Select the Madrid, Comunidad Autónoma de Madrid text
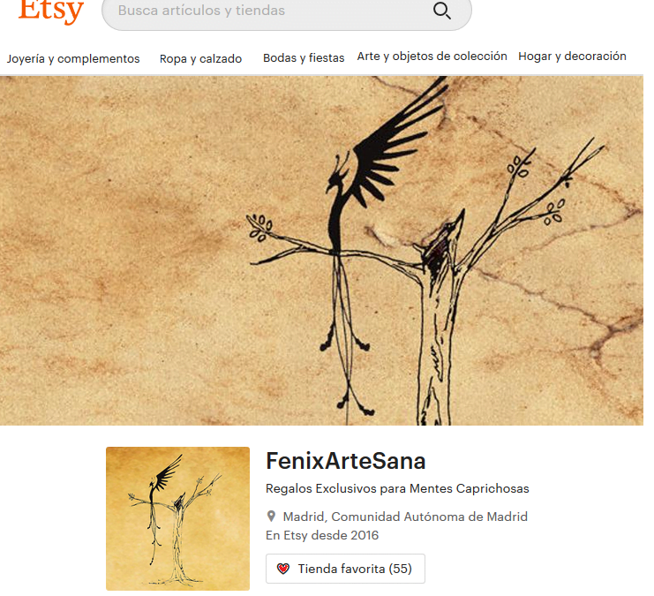This screenshot has width=654, height=596. coord(405,517)
